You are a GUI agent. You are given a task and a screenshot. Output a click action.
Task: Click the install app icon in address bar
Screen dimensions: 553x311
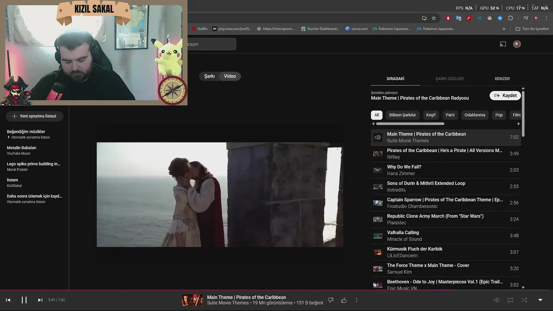click(x=424, y=18)
